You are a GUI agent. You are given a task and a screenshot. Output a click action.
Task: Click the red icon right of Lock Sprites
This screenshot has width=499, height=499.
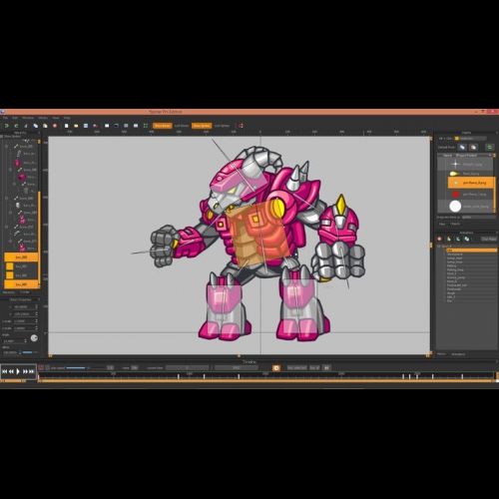tap(241, 126)
